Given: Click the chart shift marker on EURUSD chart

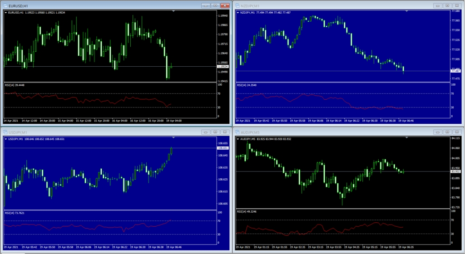Looking at the screenshot, I should 173,10.
